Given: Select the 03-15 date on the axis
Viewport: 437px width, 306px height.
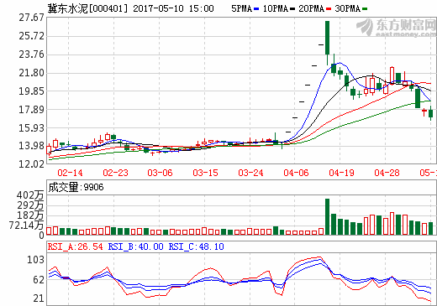Looking at the screenshot, I should tap(205, 173).
